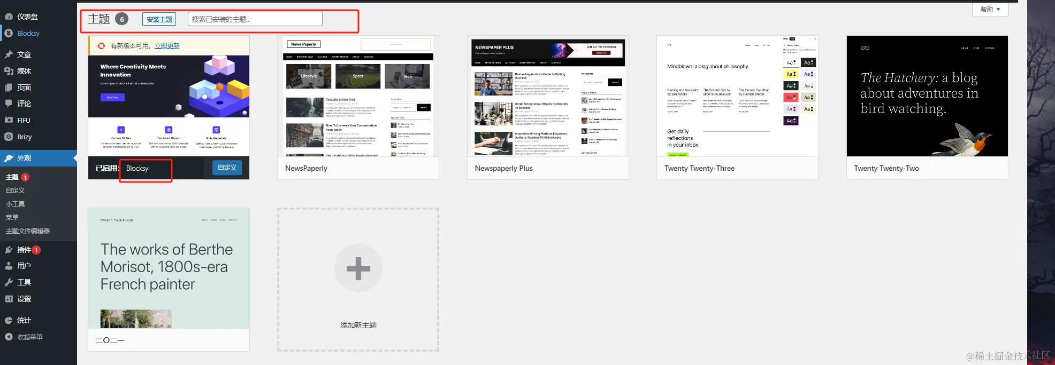The image size is (1055, 365).
Task: Open 设置 settings icon
Action: (9, 299)
